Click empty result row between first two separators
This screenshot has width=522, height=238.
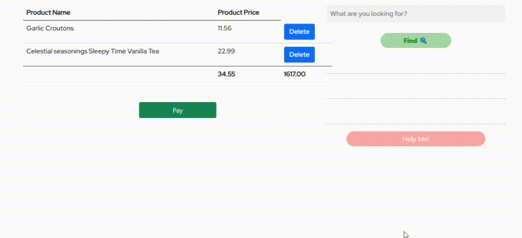416,86
